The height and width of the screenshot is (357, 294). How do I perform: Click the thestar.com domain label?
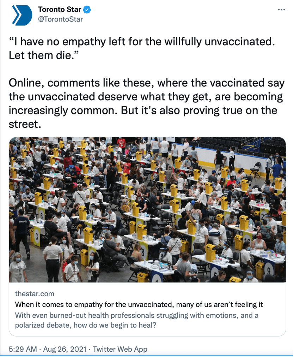35,294
